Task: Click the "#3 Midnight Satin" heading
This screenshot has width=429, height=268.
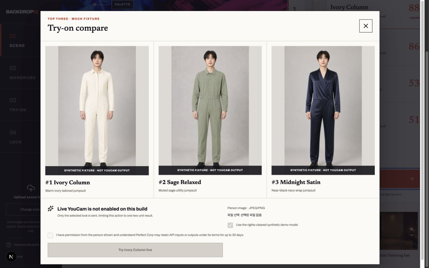Action: click(296, 182)
